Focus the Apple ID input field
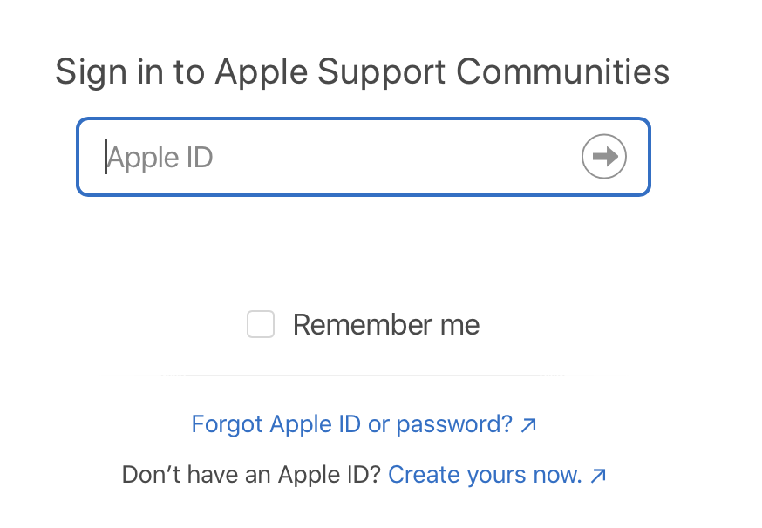762x528 pixels. (349, 157)
